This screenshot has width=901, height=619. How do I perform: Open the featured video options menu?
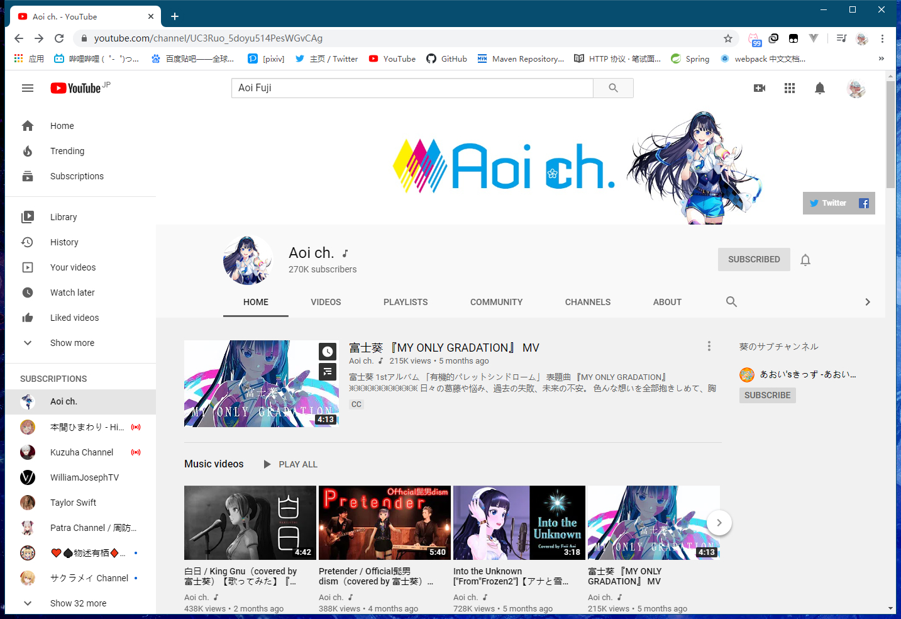709,346
